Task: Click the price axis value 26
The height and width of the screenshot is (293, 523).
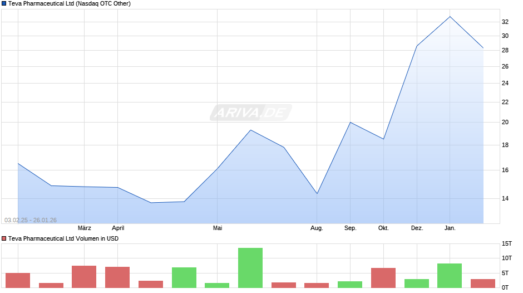Action: click(x=505, y=66)
